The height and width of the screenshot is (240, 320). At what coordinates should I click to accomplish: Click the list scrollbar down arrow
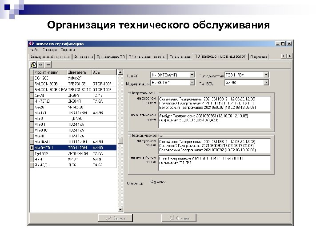click(120, 210)
